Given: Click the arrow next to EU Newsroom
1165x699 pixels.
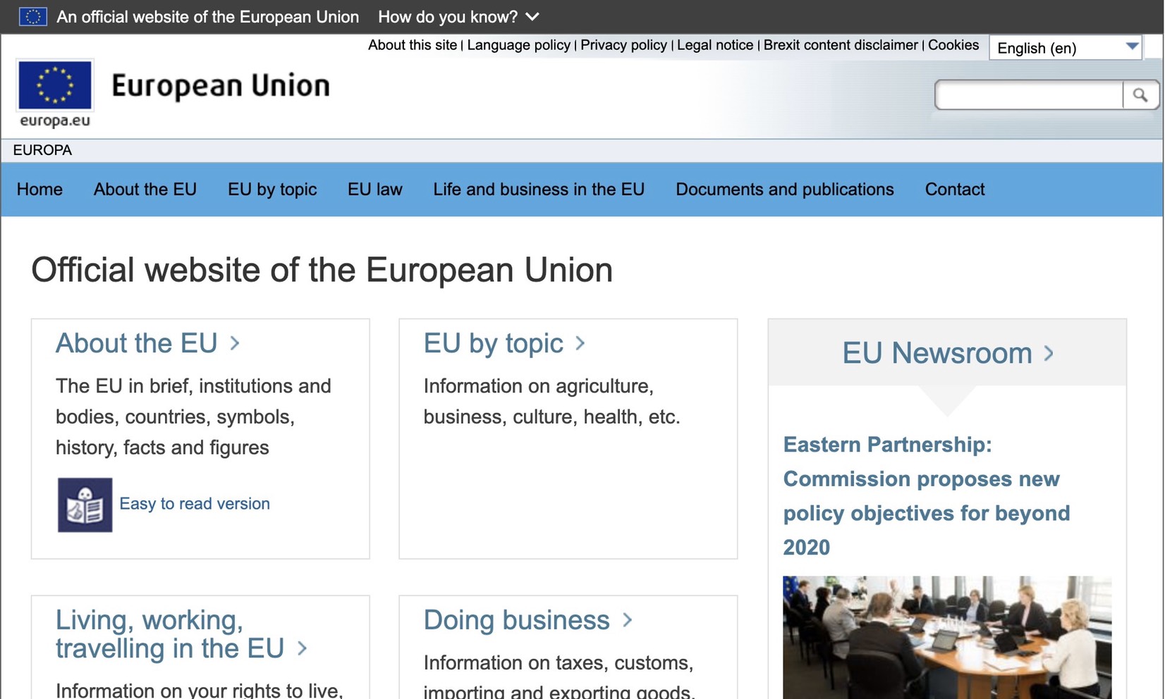Looking at the screenshot, I should pos(1049,353).
